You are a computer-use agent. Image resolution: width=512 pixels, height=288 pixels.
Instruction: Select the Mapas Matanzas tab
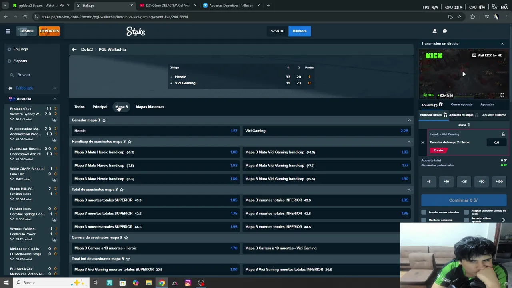(x=150, y=107)
